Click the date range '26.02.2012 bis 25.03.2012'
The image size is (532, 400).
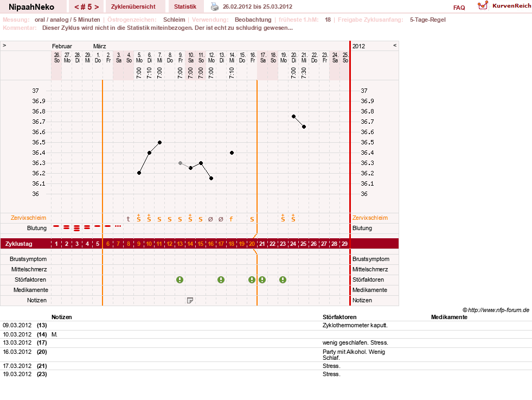click(258, 7)
